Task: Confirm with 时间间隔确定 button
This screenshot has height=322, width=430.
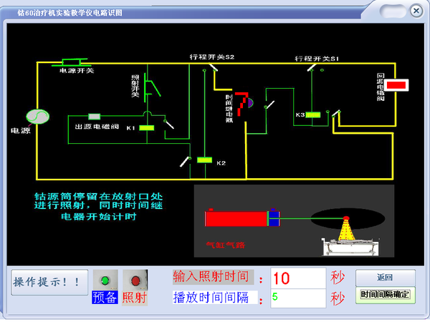Action: 385,295
